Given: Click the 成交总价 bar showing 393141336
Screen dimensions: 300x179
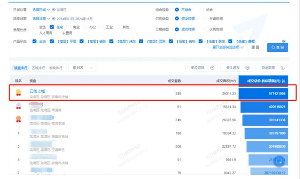Looking at the screenshot, I should click(265, 120).
